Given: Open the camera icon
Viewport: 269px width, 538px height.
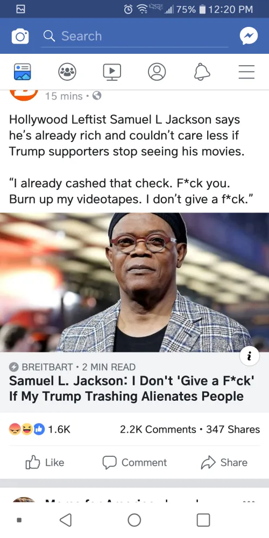Looking at the screenshot, I should pos(20,37).
